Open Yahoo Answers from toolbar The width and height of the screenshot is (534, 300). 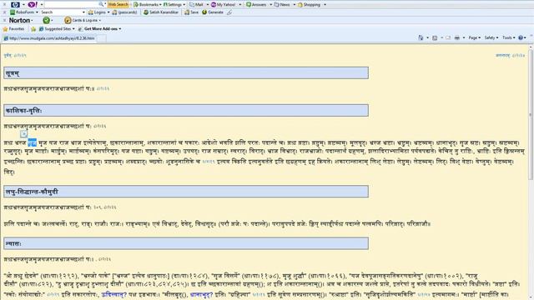click(x=256, y=5)
